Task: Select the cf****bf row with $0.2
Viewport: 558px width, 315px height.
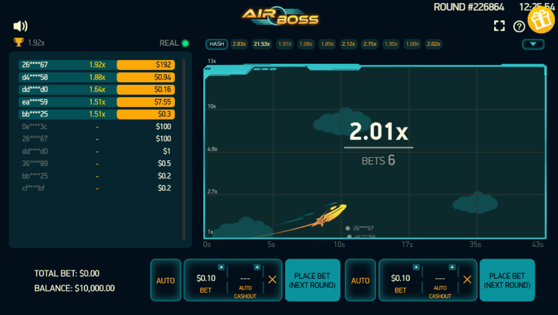Action: [96, 188]
